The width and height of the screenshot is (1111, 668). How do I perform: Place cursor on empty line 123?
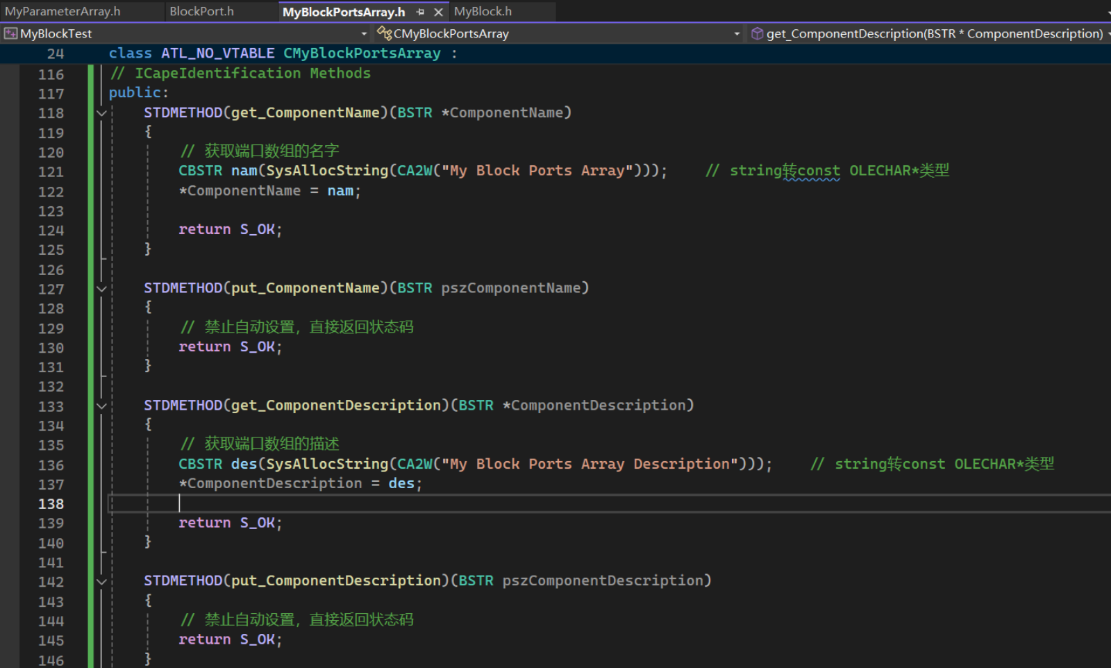click(x=610, y=210)
